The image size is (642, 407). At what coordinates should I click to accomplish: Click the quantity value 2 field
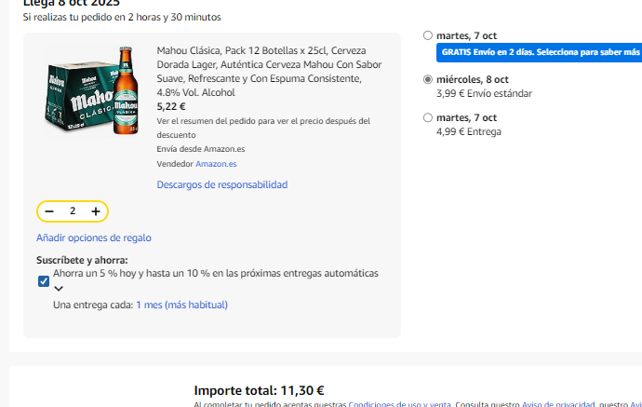tap(73, 211)
